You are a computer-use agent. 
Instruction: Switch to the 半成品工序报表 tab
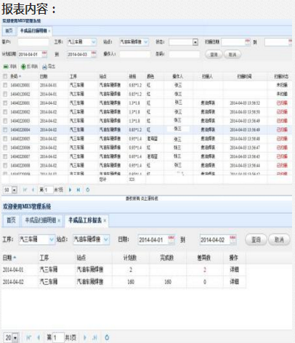click(x=85, y=220)
